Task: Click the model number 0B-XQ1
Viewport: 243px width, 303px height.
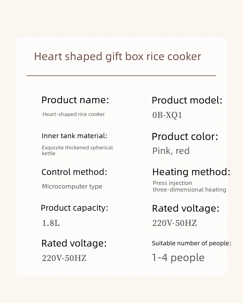Action: coord(167,115)
